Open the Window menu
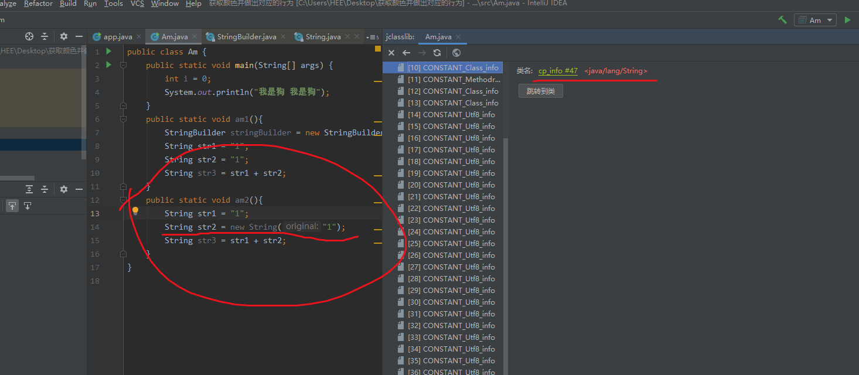The image size is (859, 375). (165, 4)
